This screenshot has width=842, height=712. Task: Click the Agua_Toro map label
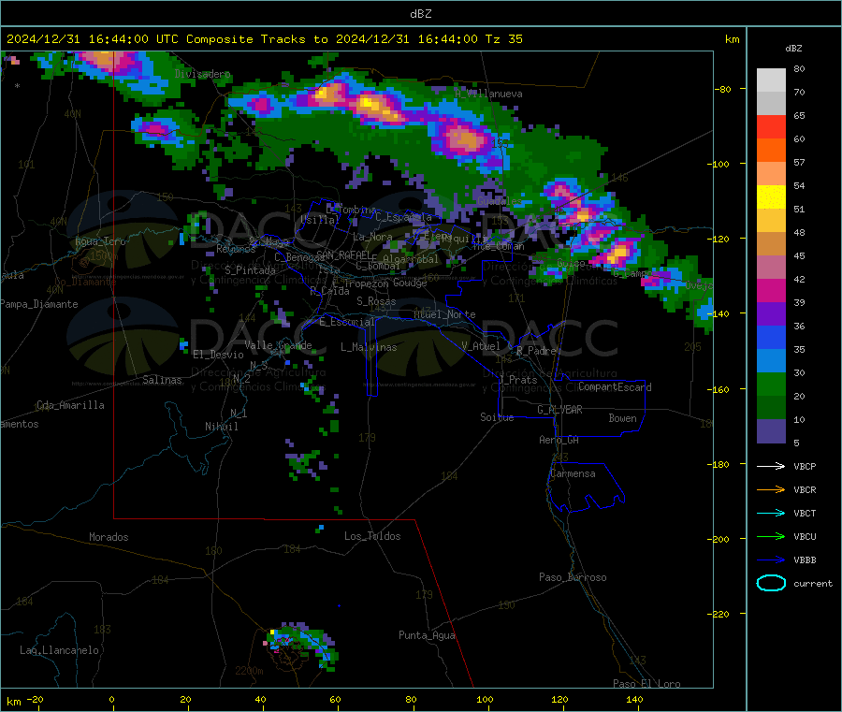pyautogui.click(x=100, y=241)
